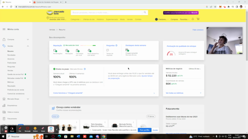Image resolution: width=248 pixels, height=139 pixels.
Task: Click Ajustar tempo de preparação link
Action: [130, 77]
